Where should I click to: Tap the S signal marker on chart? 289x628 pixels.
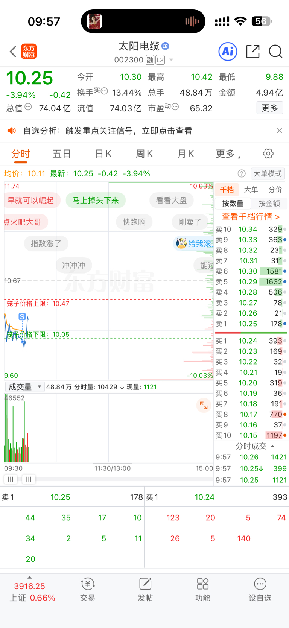[22, 316]
